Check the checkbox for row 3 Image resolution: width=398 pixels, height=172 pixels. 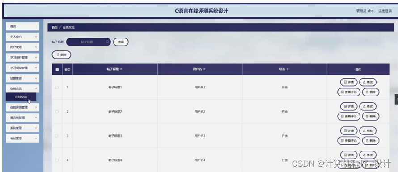(x=57, y=136)
